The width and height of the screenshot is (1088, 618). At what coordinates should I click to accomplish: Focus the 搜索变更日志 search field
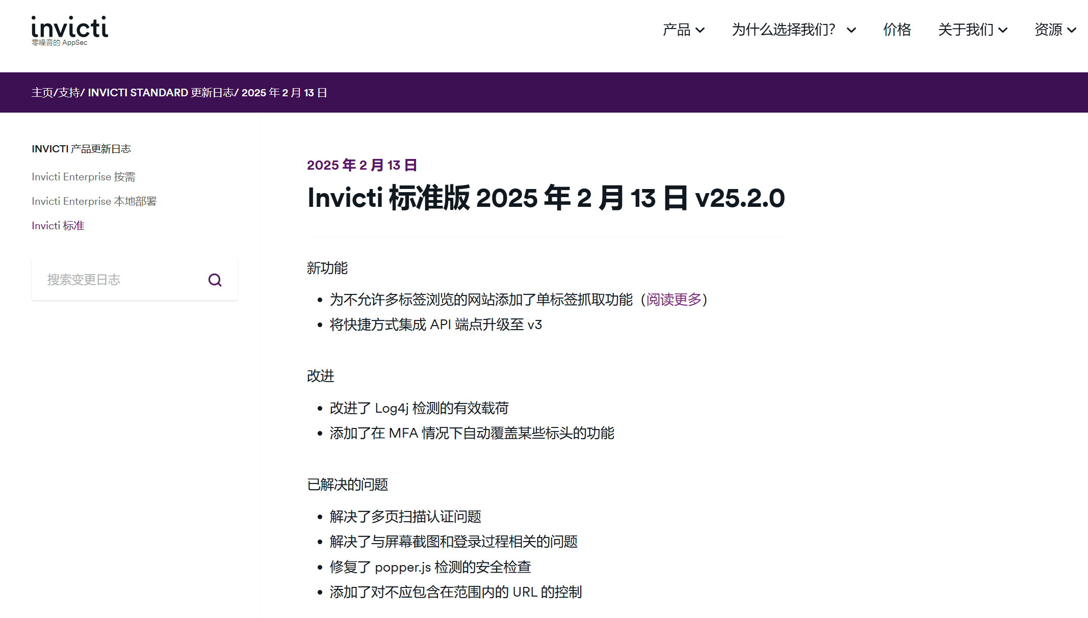click(x=135, y=280)
